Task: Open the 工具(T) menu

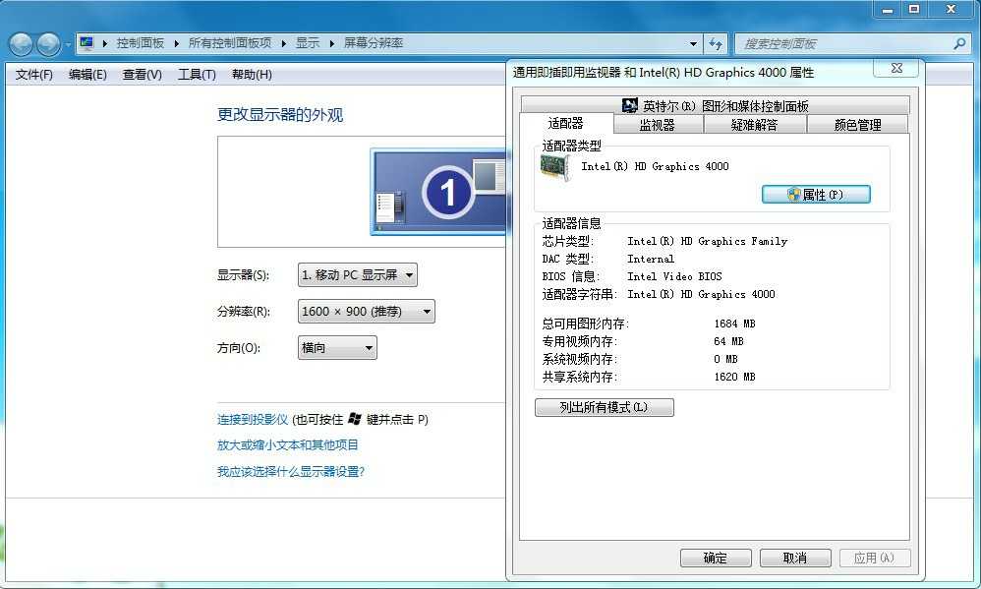Action: (197, 75)
